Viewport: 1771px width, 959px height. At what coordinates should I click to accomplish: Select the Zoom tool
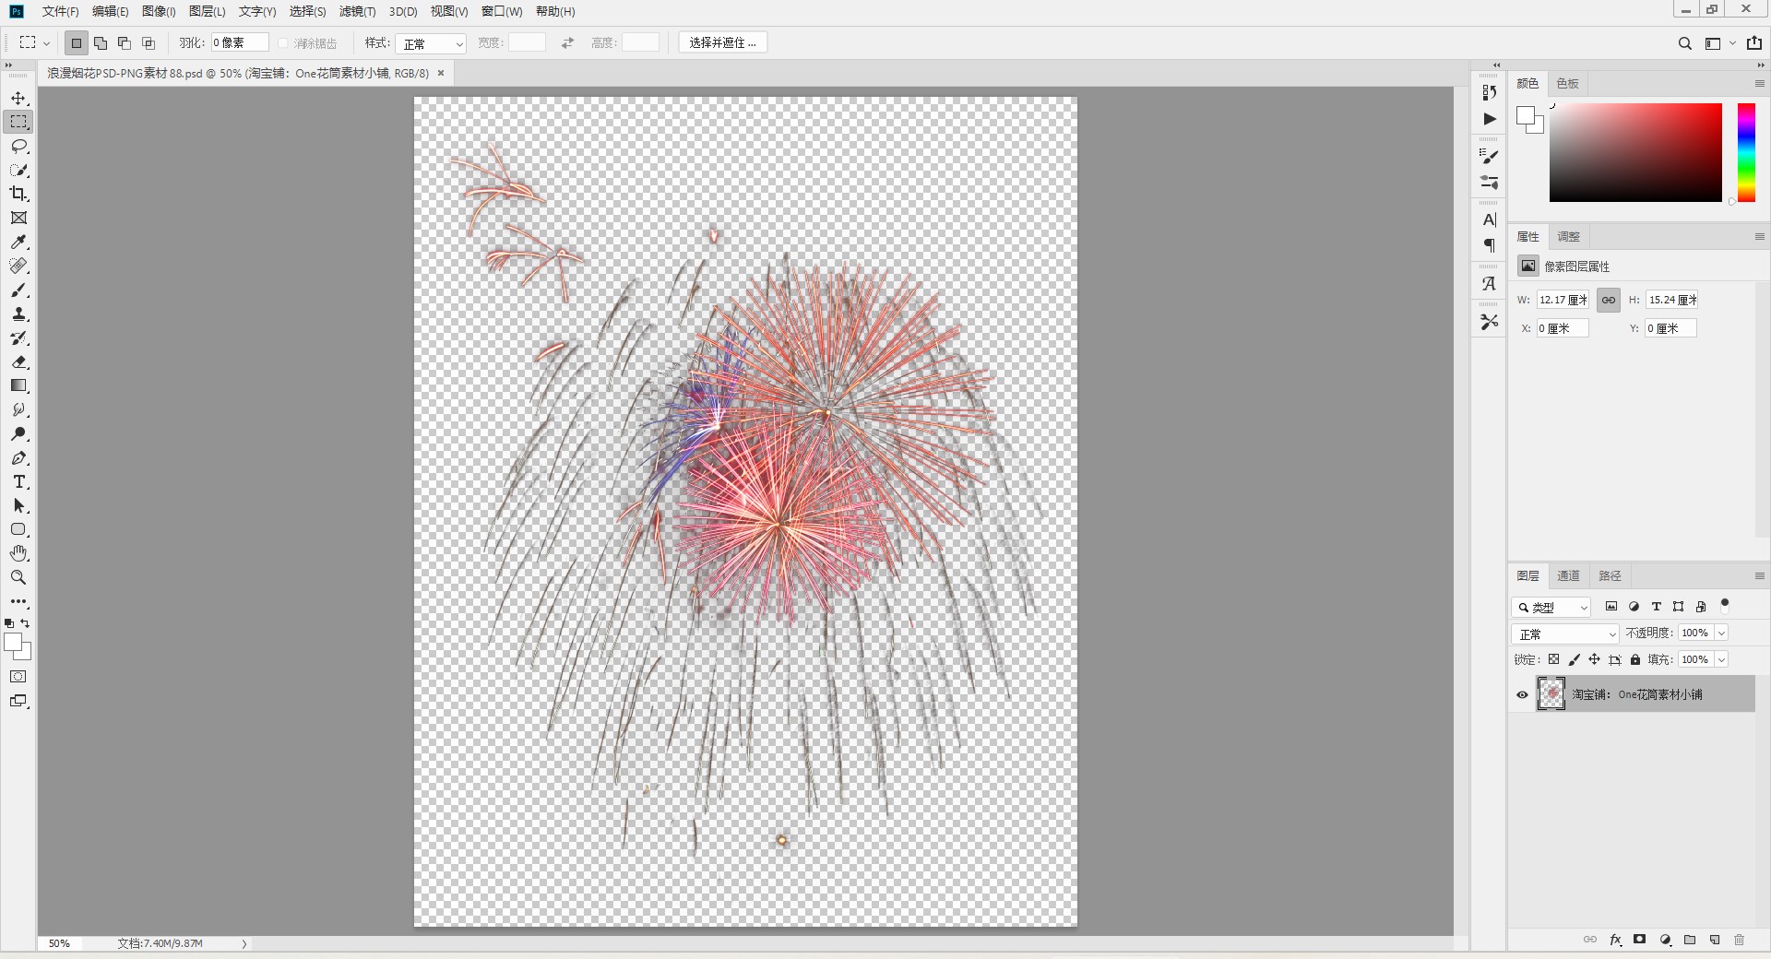(18, 577)
